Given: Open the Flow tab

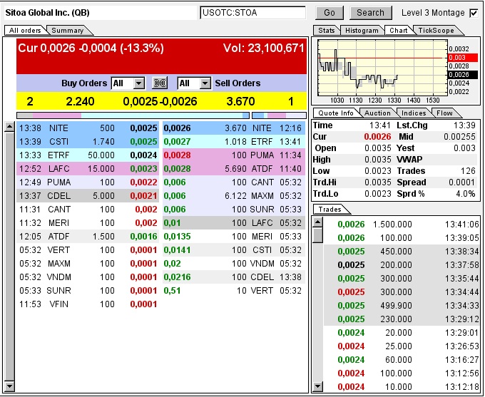Looking at the screenshot, I should pyautogui.click(x=444, y=113).
